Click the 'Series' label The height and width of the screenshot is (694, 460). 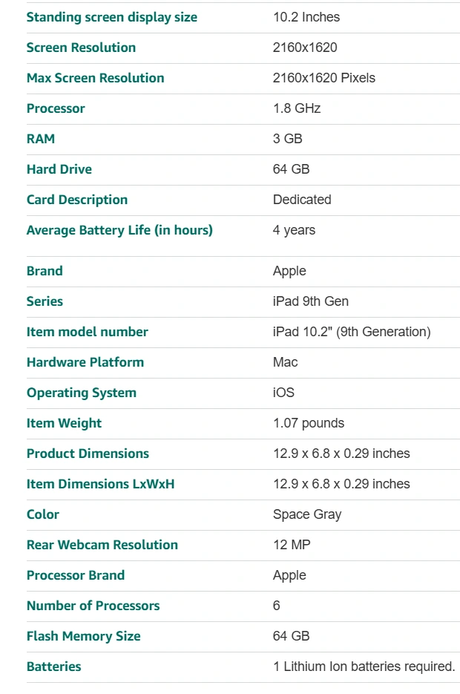point(45,301)
